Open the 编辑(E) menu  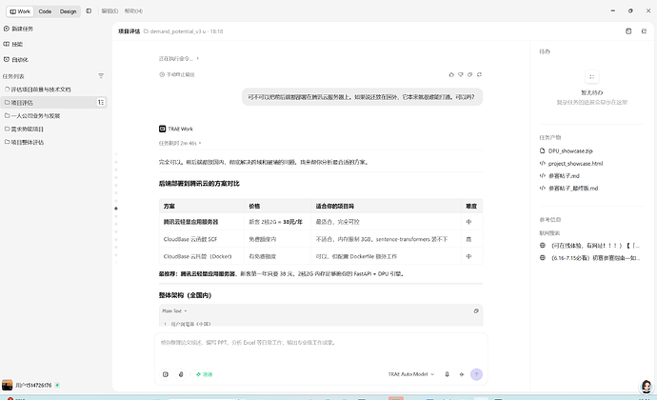click(x=109, y=11)
